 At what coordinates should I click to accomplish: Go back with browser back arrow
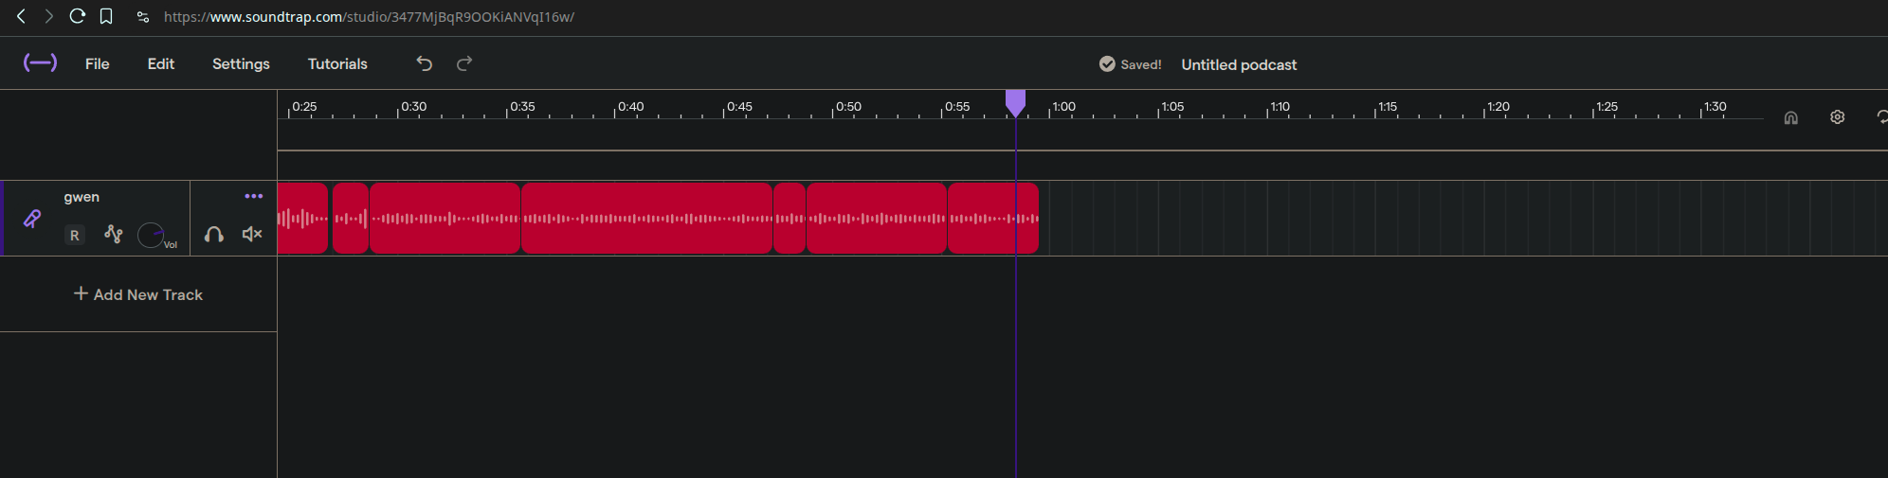pyautogui.click(x=21, y=16)
